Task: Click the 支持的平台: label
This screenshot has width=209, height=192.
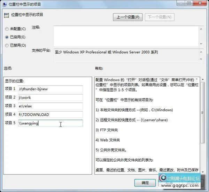Action: point(41,51)
